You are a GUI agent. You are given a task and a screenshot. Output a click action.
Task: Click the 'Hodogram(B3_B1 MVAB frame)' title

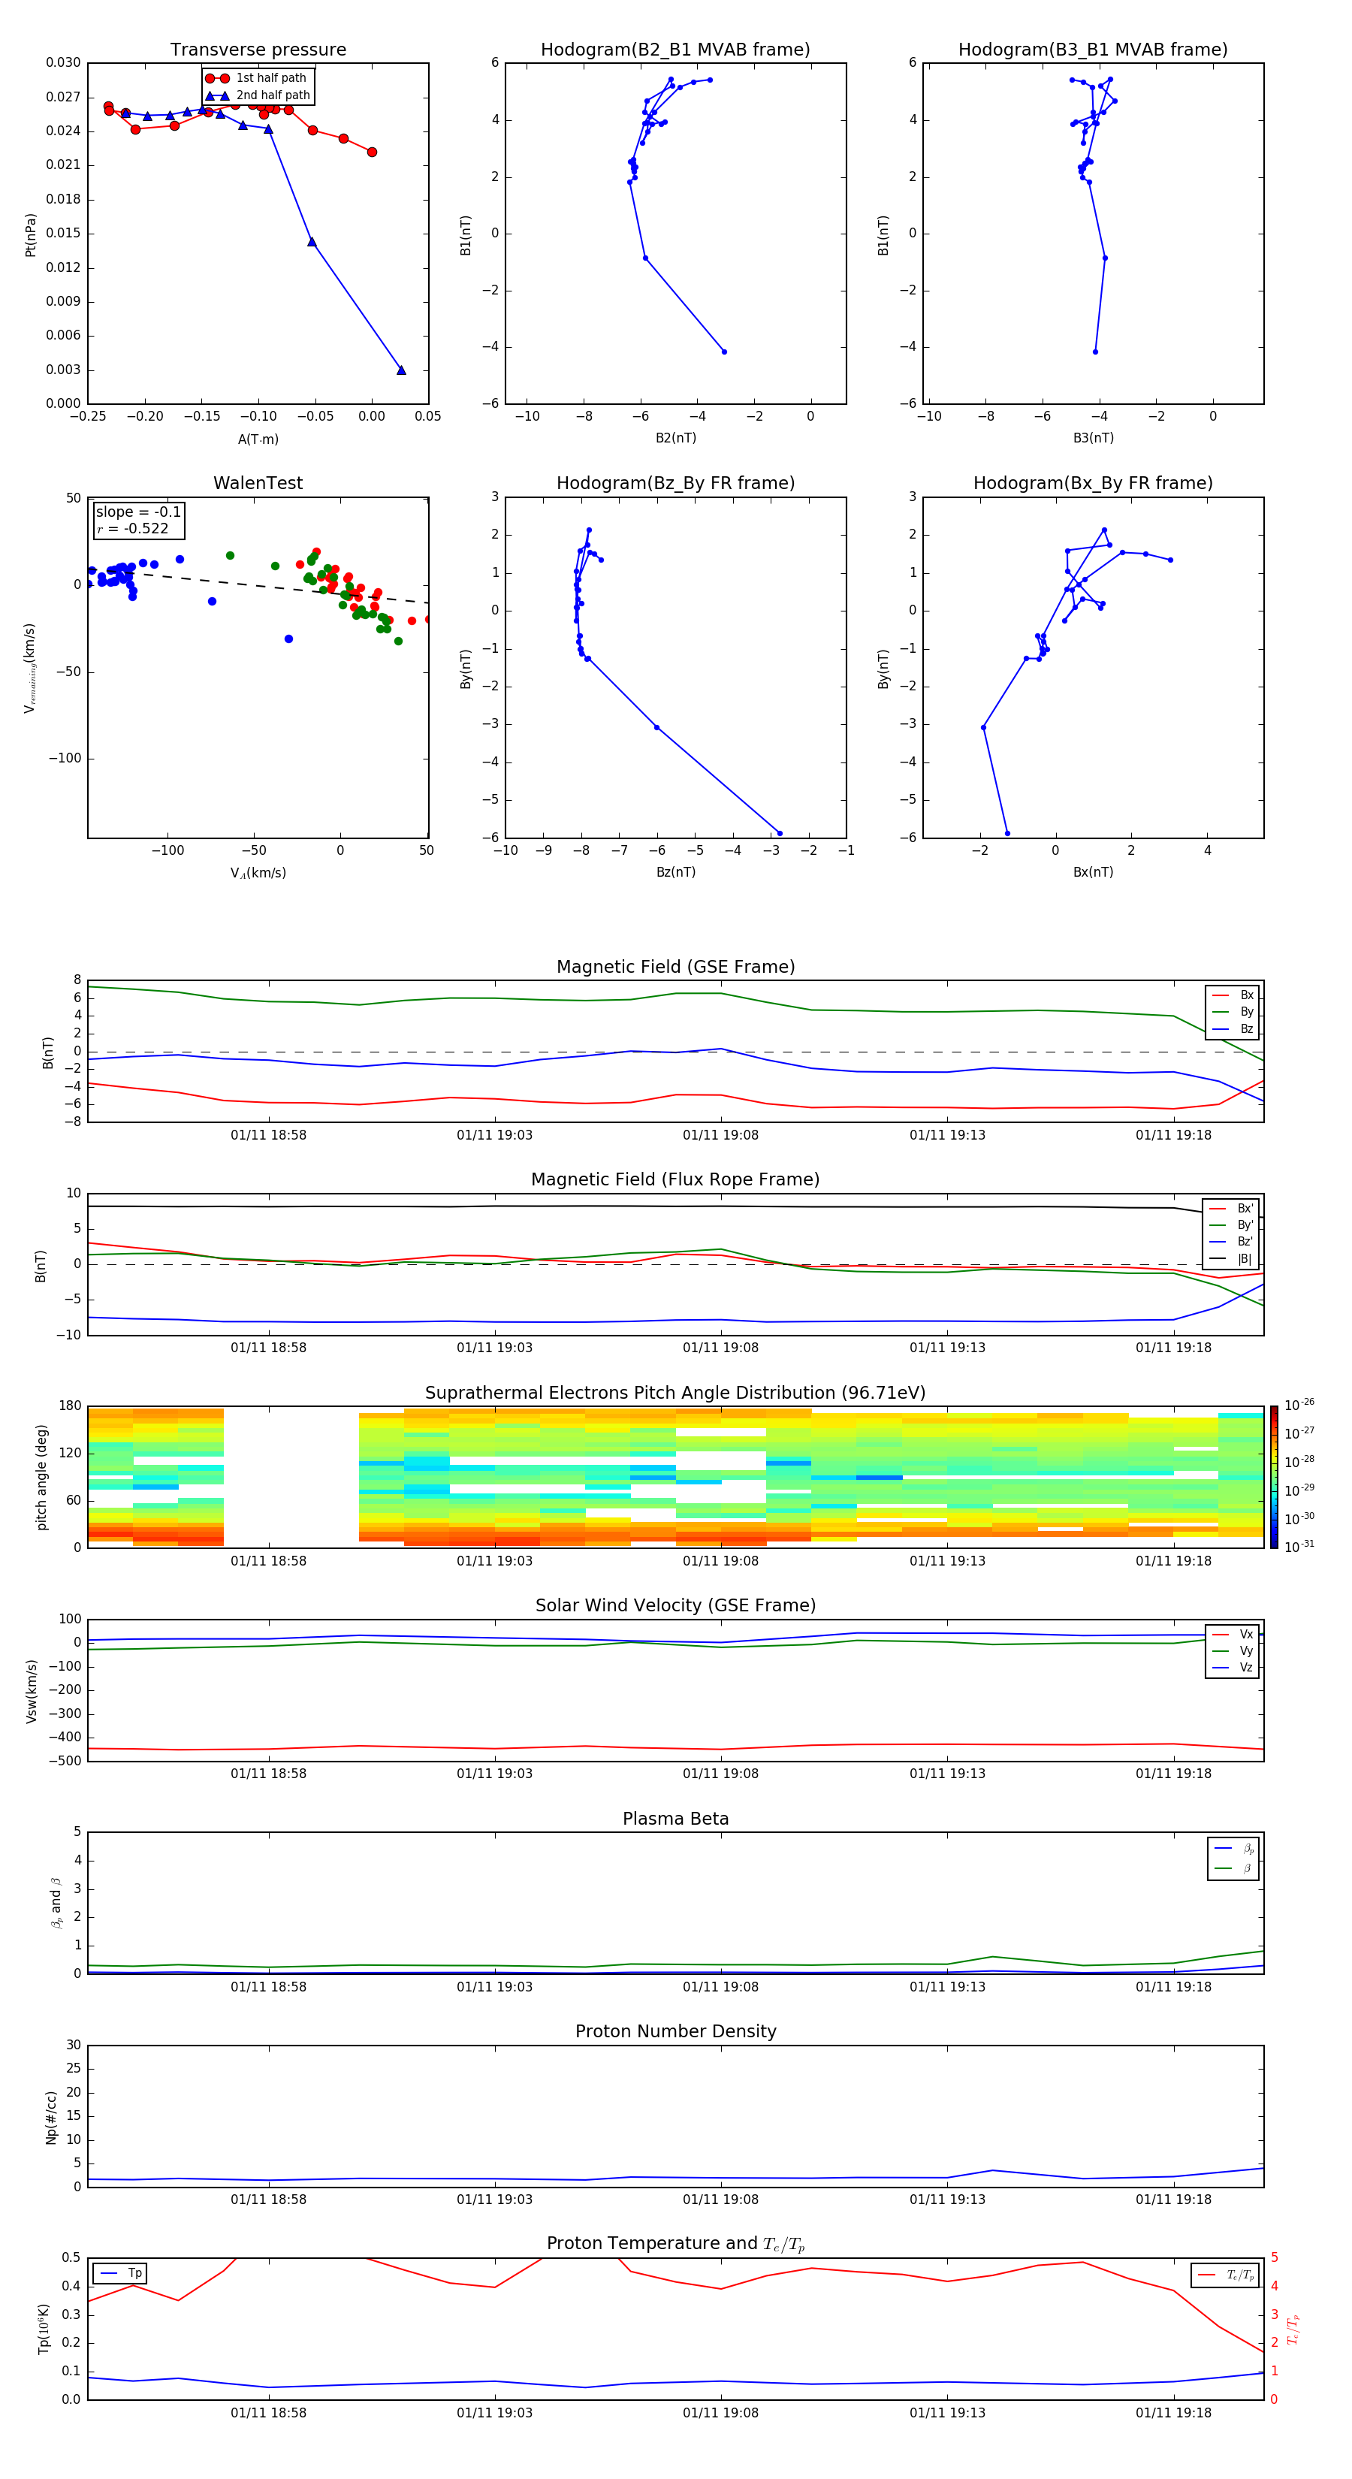(1093, 50)
